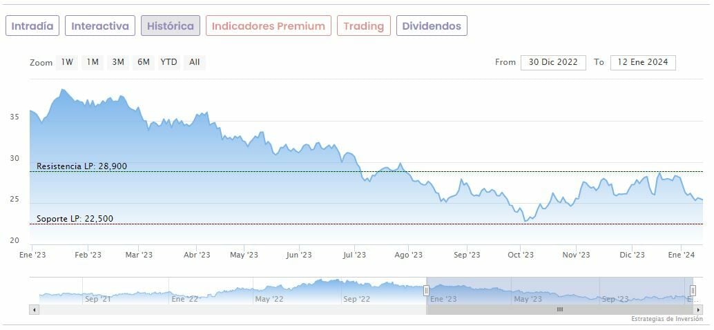The width and height of the screenshot is (714, 330).
Task: Go to the Trading tab
Action: coord(363,26)
